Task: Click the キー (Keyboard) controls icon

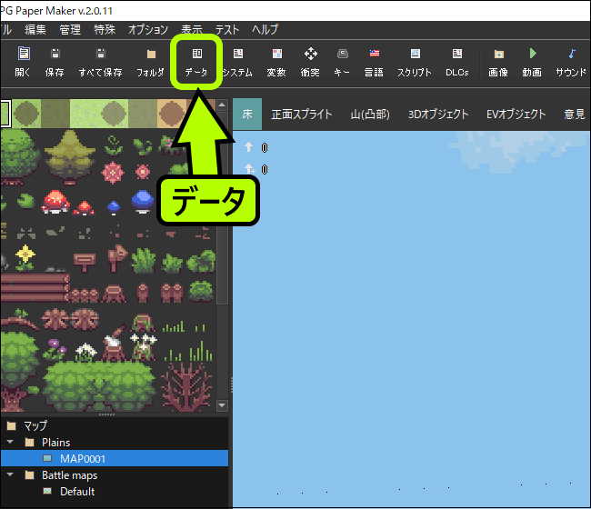Action: (342, 62)
